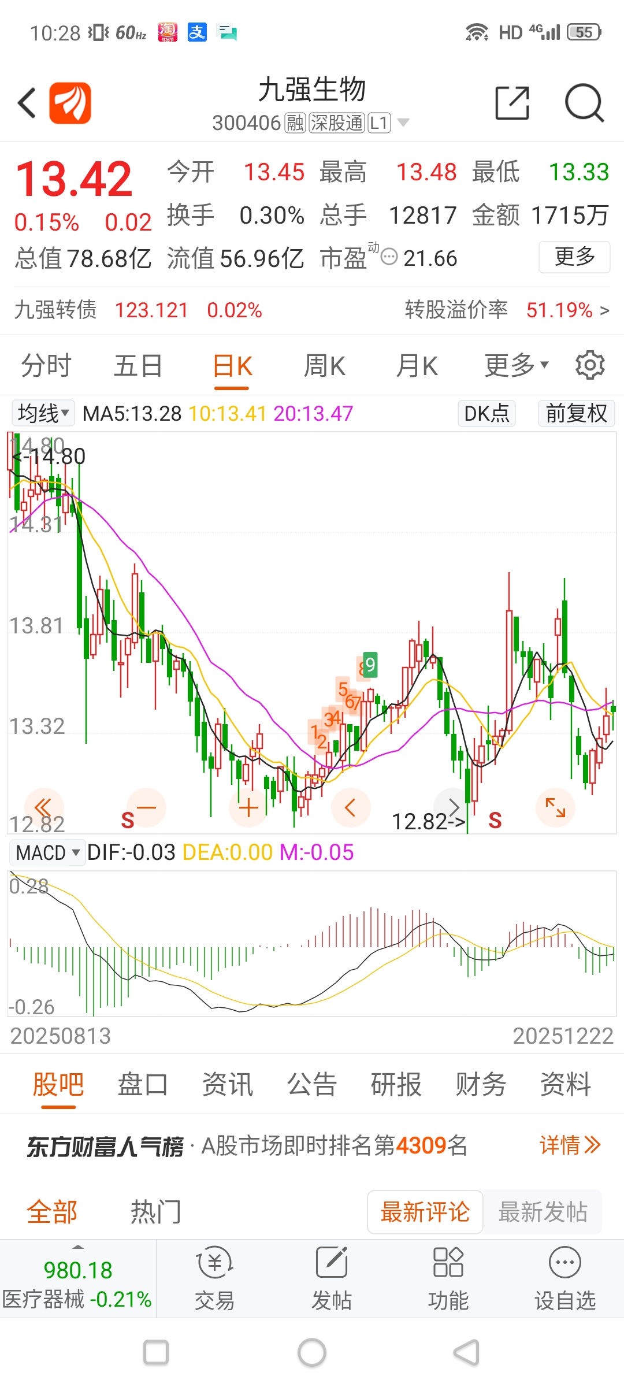Image resolution: width=624 pixels, height=1387 pixels.
Task: Open the 股吧 tab
Action: coord(58,1084)
